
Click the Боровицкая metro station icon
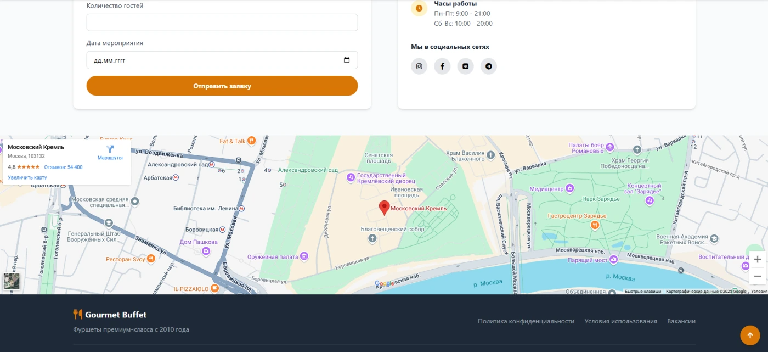[x=223, y=230]
